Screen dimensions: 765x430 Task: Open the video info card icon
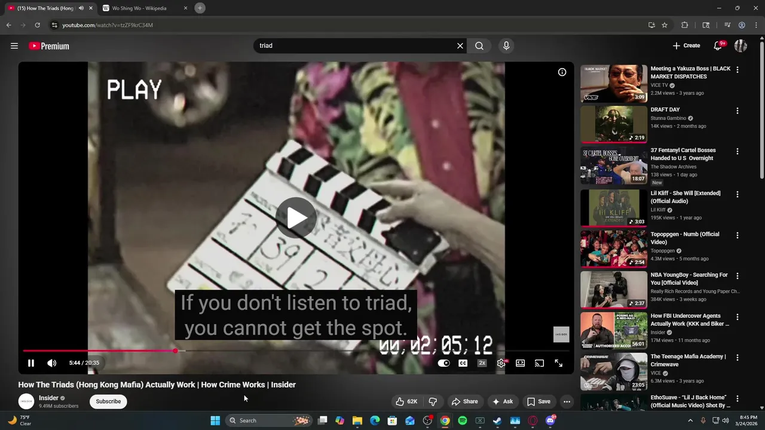[x=562, y=72]
